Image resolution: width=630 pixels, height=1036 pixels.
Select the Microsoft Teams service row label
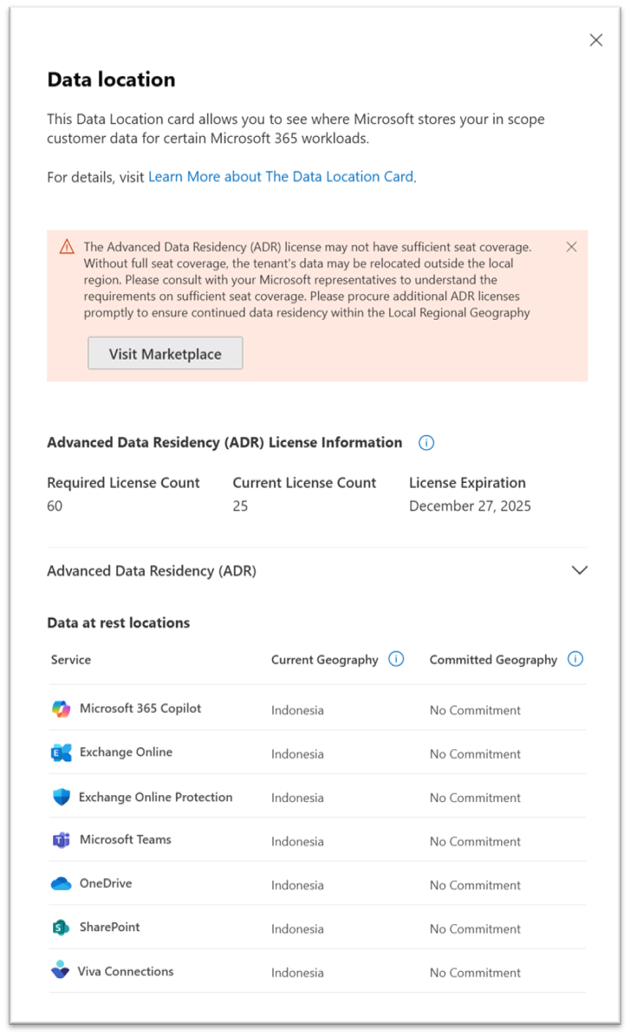(126, 839)
